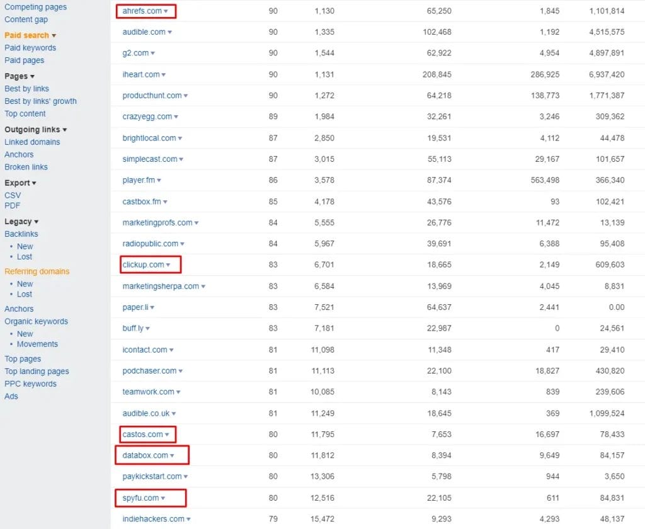Open Referring domains in sidebar
Image resolution: width=645 pixels, height=529 pixels.
(x=37, y=271)
